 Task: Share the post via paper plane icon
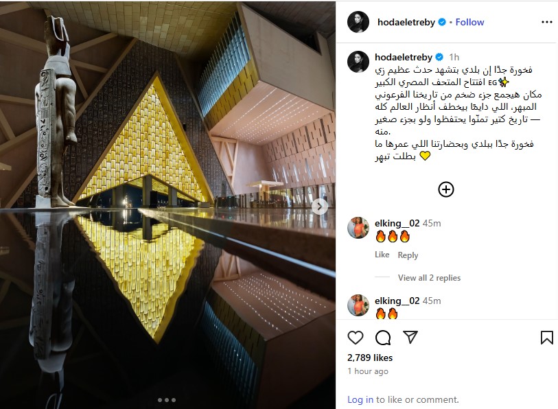(410, 337)
